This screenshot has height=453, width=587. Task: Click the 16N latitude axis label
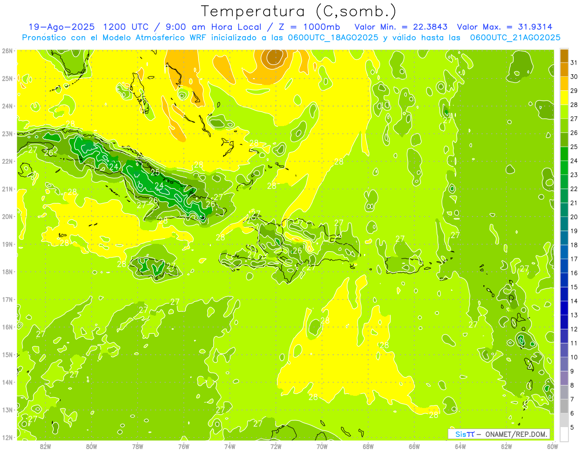click(x=7, y=327)
